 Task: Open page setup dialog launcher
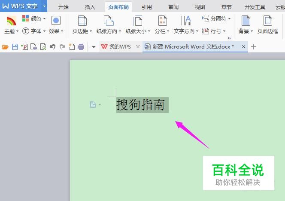click(229, 38)
